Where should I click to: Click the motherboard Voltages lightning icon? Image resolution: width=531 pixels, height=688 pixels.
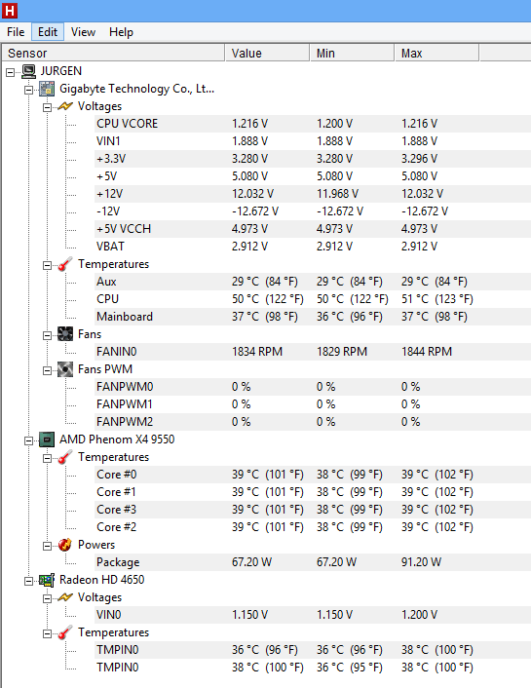65,106
